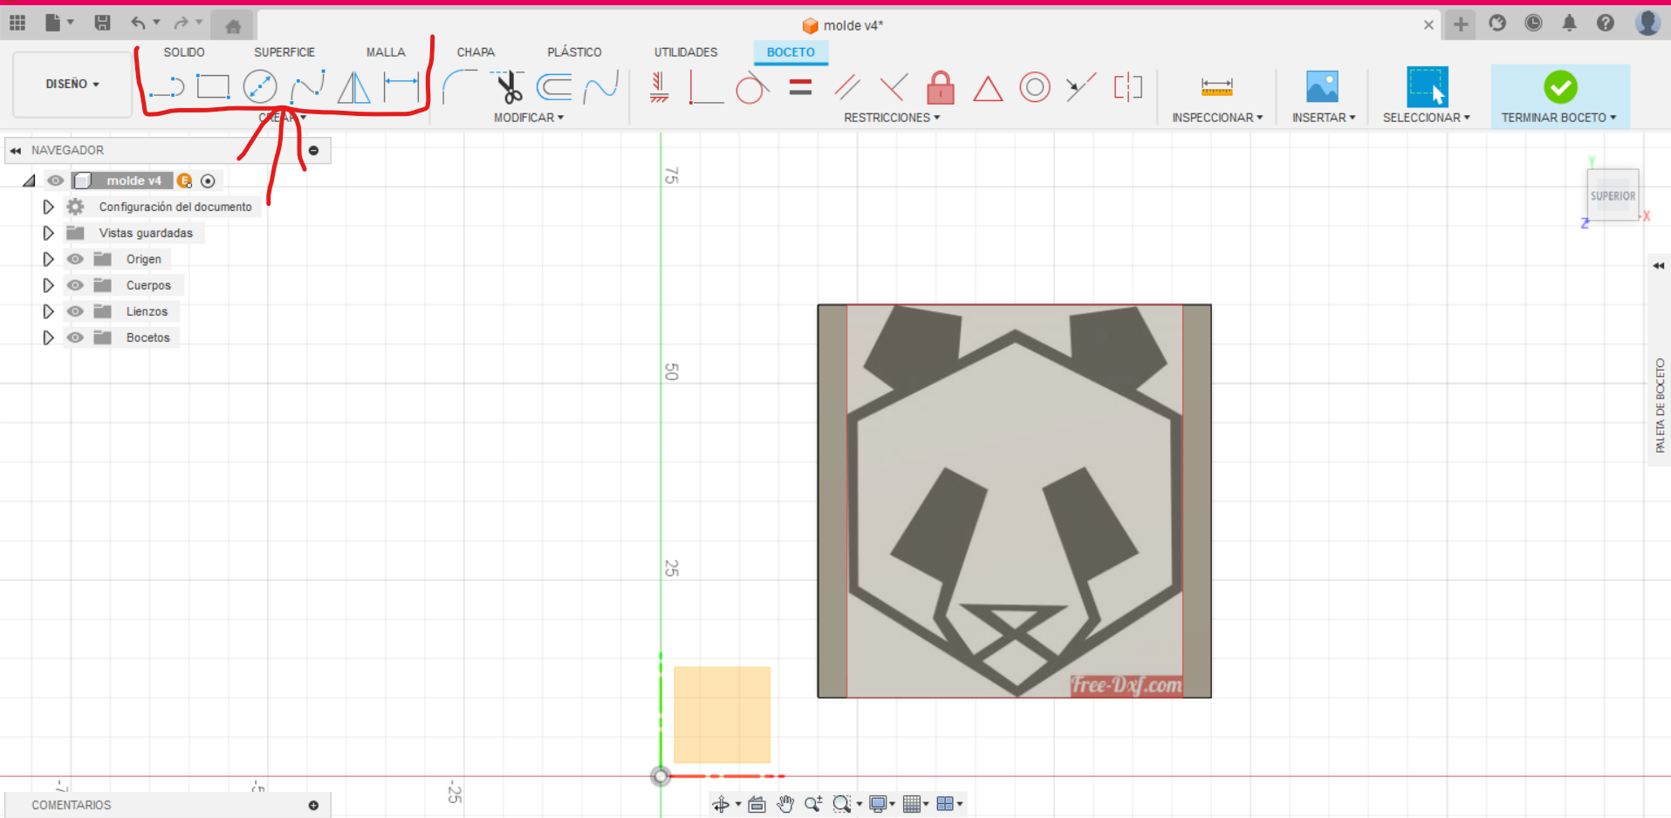Hide the Lienzos folder
Image resolution: width=1671 pixels, height=818 pixels.
click(75, 310)
